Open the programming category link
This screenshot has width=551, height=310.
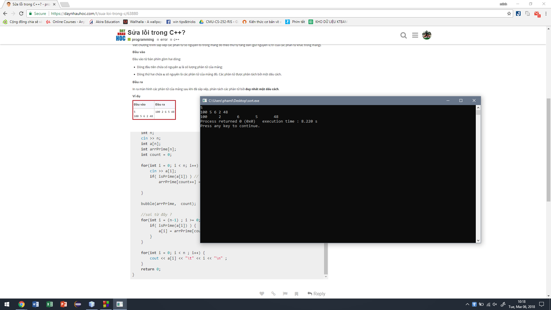[143, 40]
